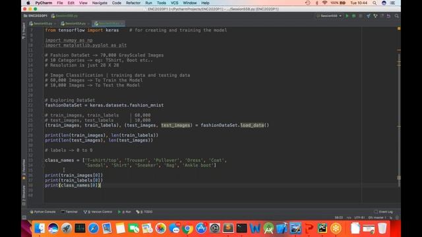
Task: Open Android Studio from the Dock
Action: pos(268,228)
